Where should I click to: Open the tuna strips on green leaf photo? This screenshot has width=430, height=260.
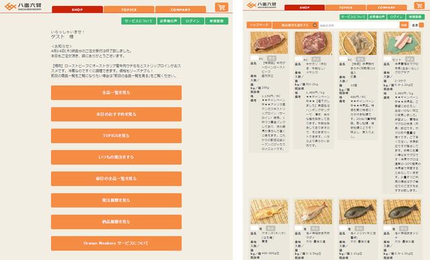click(402, 43)
